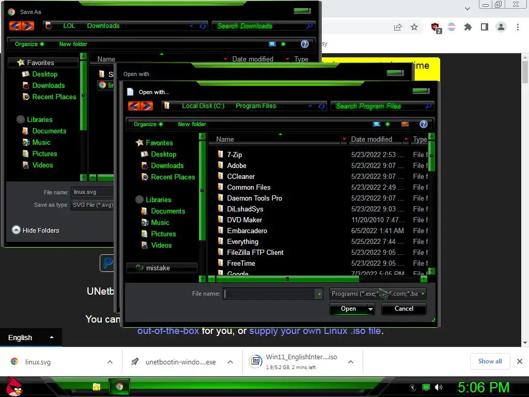Share this page from Chrome toolbar

click(x=398, y=27)
